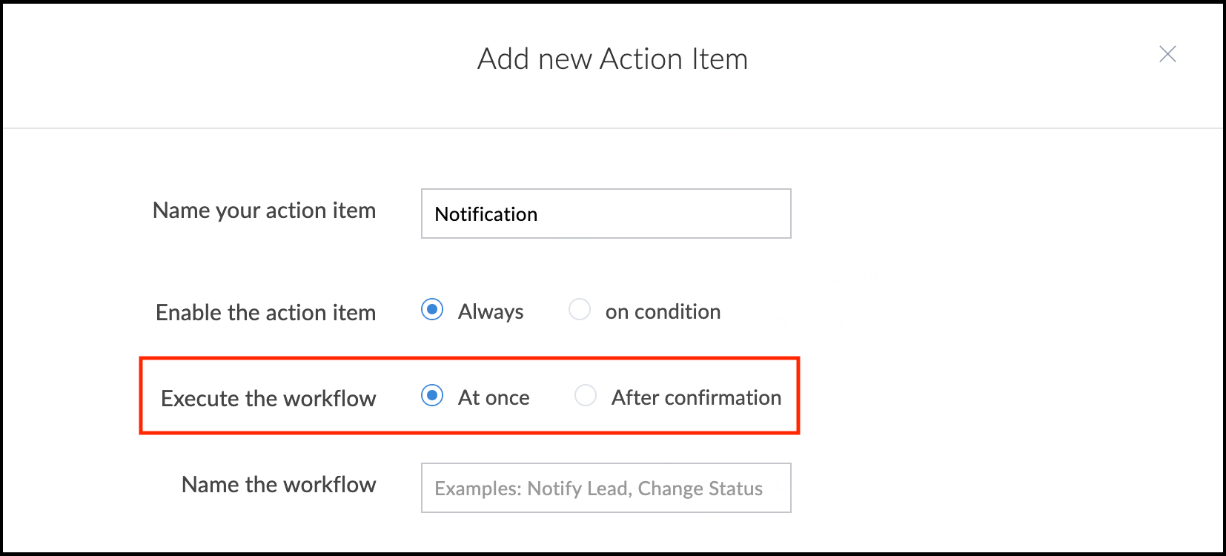This screenshot has height=556, width=1226.
Task: Close the Add new Action Item dialog
Action: (x=1167, y=54)
